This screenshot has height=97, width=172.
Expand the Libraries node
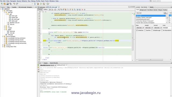[x=3, y=45]
